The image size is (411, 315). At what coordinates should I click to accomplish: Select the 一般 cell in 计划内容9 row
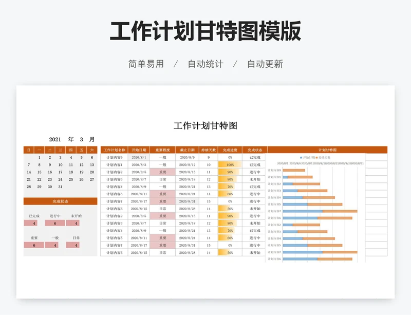click(163, 157)
